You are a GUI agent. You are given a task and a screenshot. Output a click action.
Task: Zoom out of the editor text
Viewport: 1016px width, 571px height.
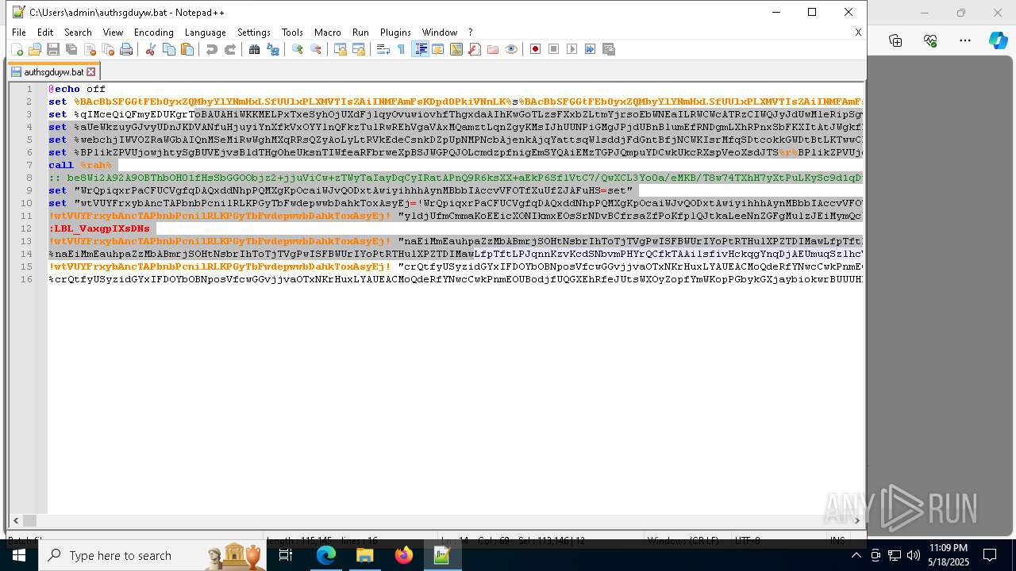(316, 49)
